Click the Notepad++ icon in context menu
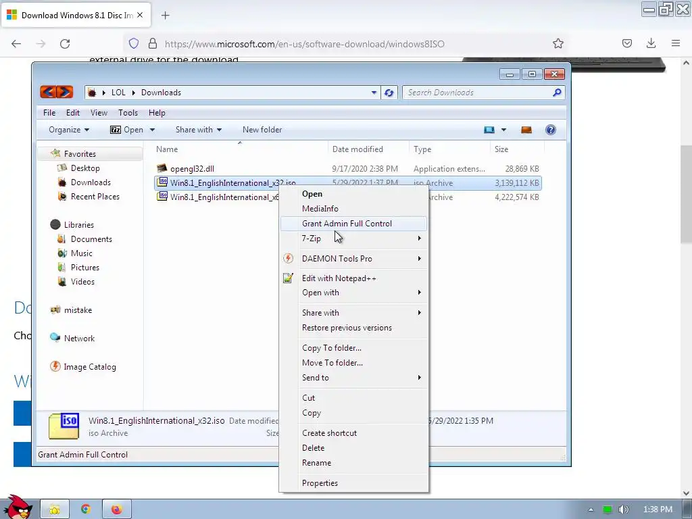This screenshot has width=692, height=519. pyautogui.click(x=288, y=278)
